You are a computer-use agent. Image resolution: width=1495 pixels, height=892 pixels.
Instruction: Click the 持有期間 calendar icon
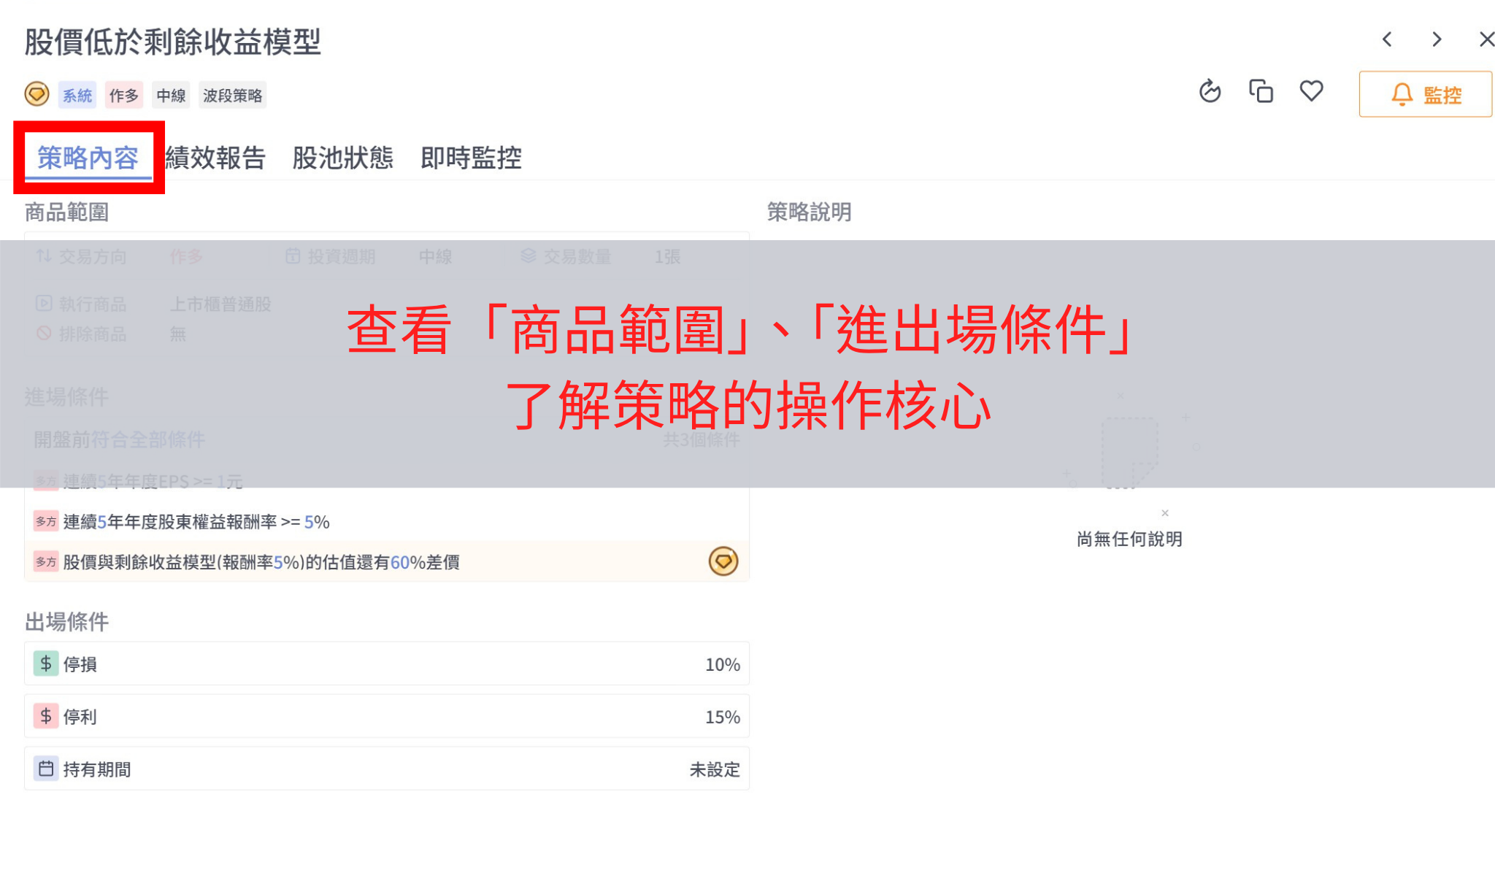click(45, 769)
